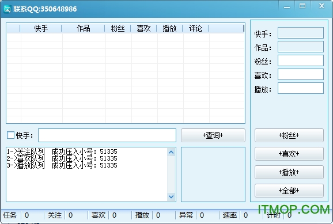Click the 异常 entry in the status bar

[x=186, y=215]
